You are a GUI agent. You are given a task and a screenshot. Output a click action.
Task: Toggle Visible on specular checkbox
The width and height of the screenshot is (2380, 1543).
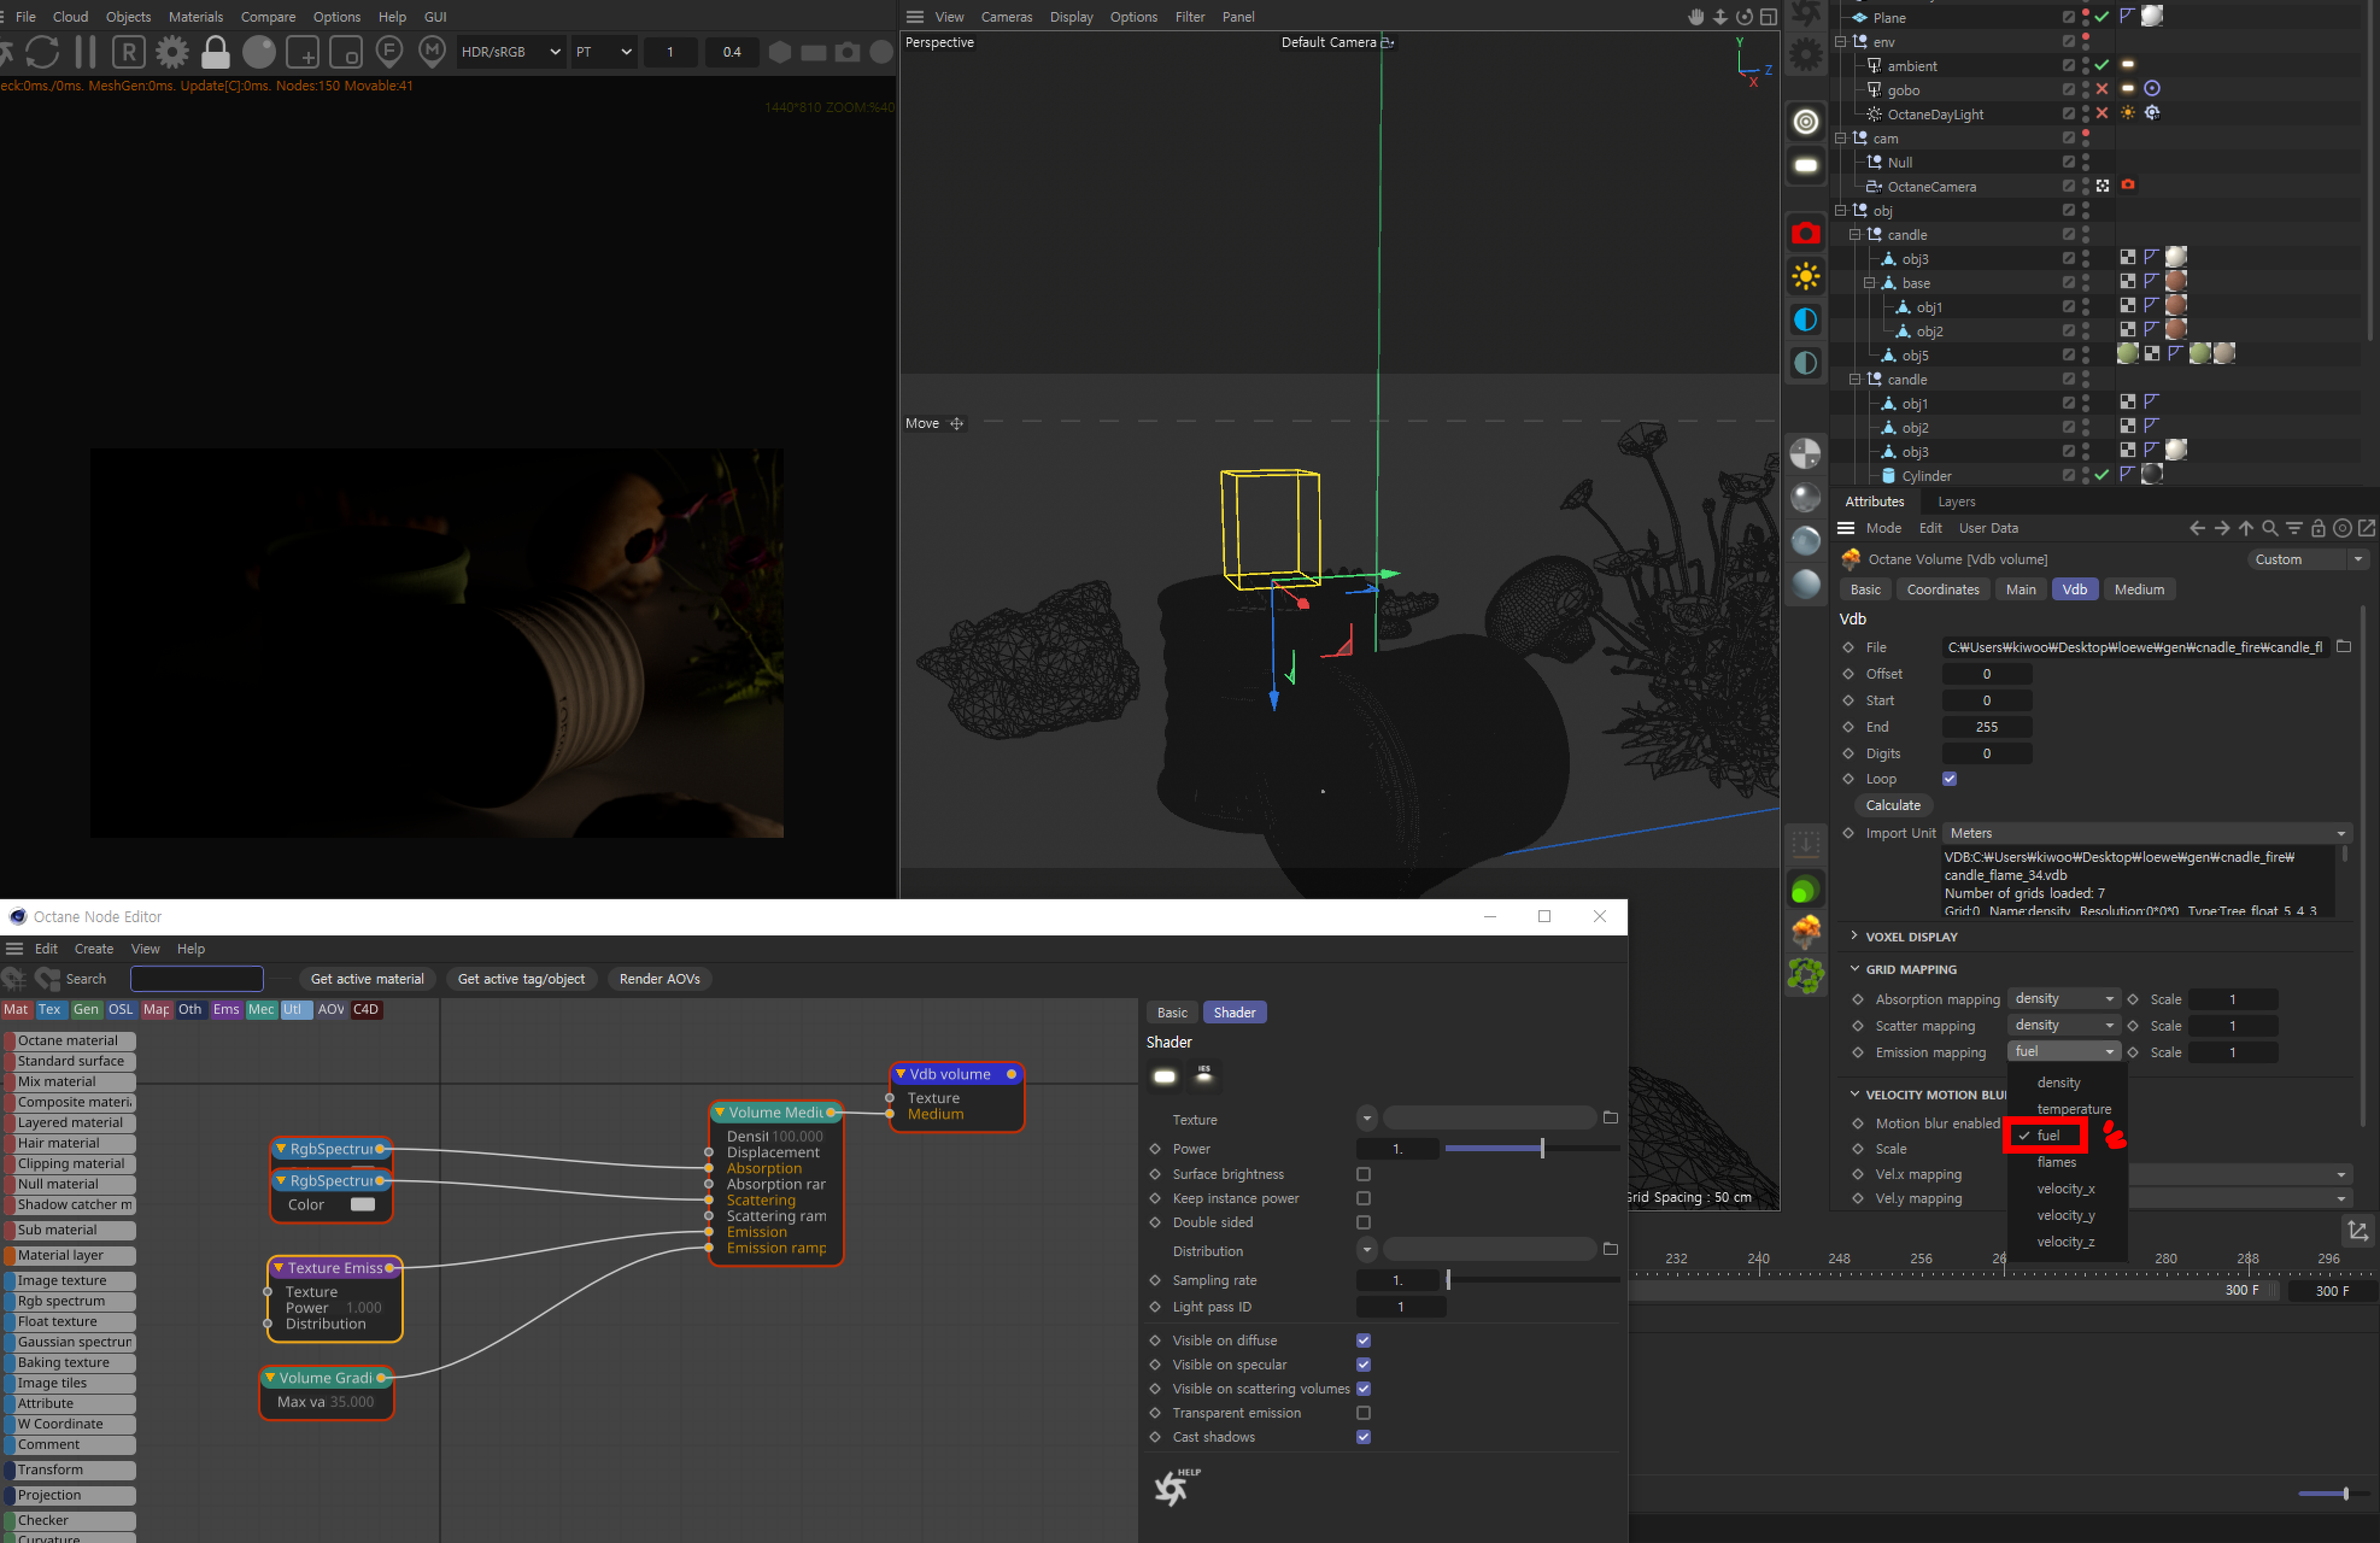pos(1363,1364)
